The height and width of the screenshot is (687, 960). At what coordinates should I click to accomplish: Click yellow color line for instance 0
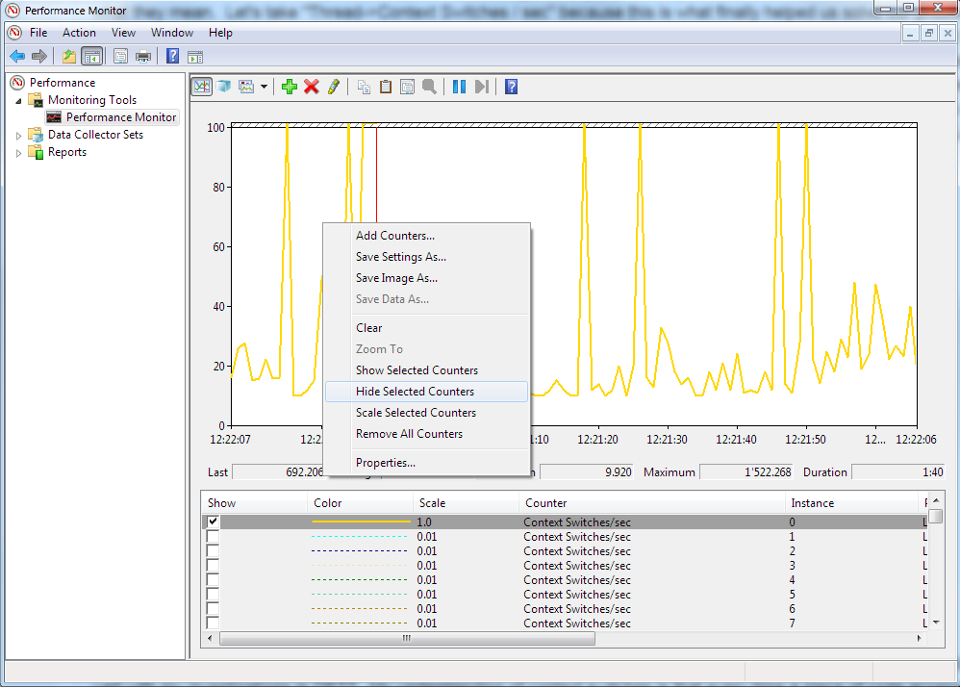click(x=360, y=522)
